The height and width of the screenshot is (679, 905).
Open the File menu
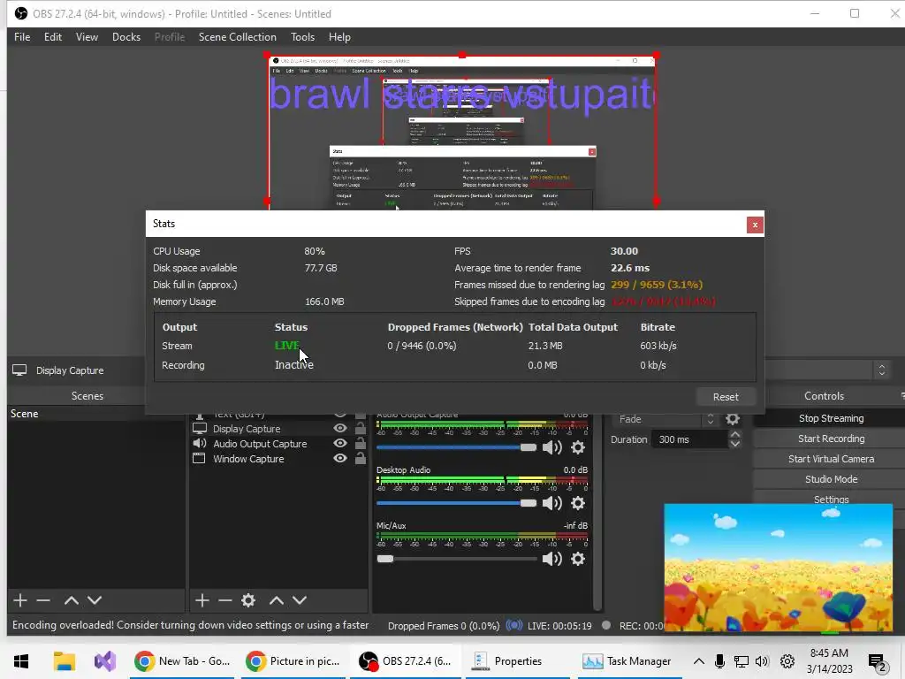pyautogui.click(x=22, y=37)
